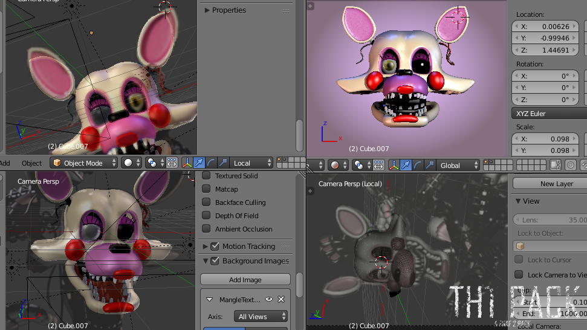Viewport: 587px width, 330px height.
Task: Enable Depth Of Field checkbox
Action: [x=206, y=215]
